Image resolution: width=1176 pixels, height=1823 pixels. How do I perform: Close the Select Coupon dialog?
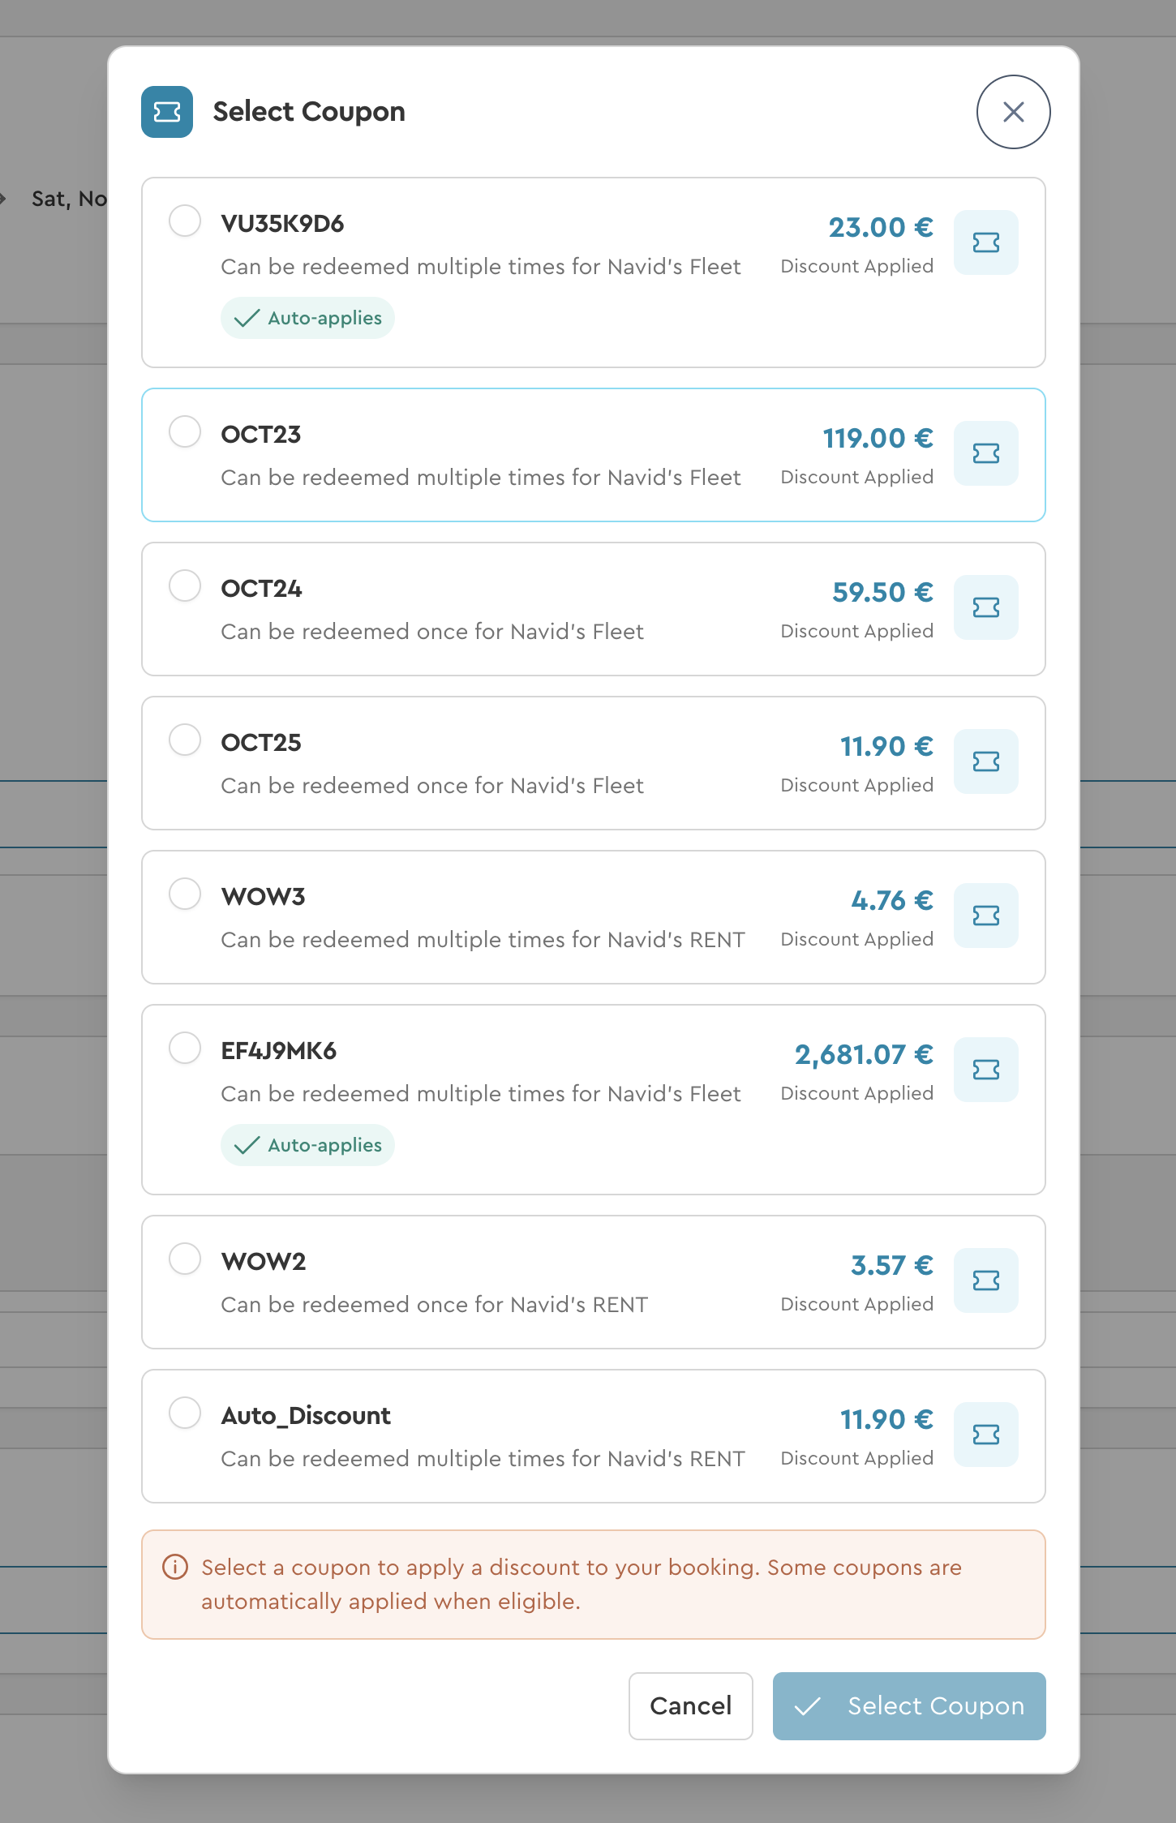pos(1013,112)
